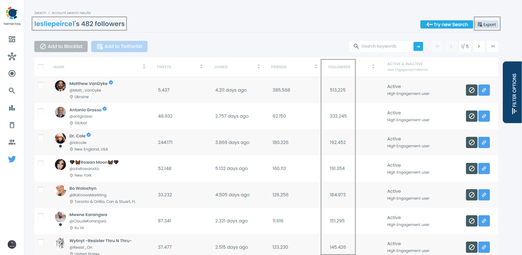
Task: Expand the Filter Options side panel
Action: click(x=513, y=92)
